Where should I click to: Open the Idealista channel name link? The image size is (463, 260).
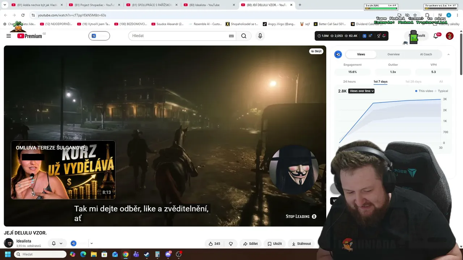[24, 241]
